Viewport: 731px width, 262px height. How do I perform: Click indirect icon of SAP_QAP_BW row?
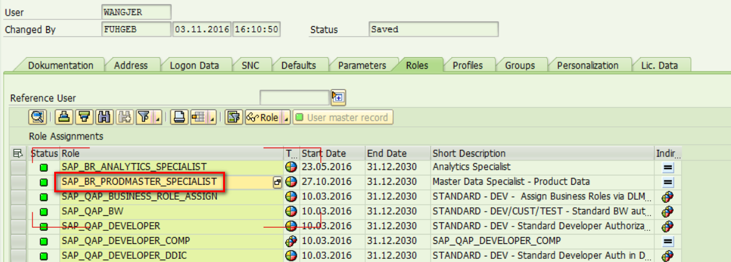[x=668, y=212]
